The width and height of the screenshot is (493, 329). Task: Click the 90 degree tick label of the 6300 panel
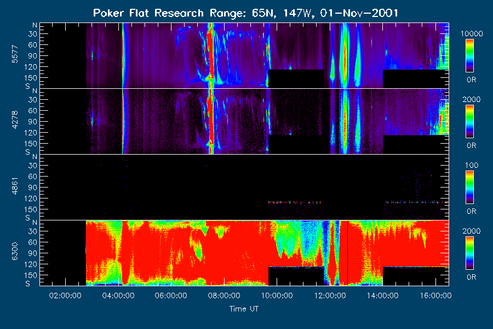point(33,253)
